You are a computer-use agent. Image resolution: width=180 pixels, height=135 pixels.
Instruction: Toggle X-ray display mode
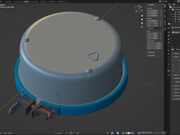point(123,133)
